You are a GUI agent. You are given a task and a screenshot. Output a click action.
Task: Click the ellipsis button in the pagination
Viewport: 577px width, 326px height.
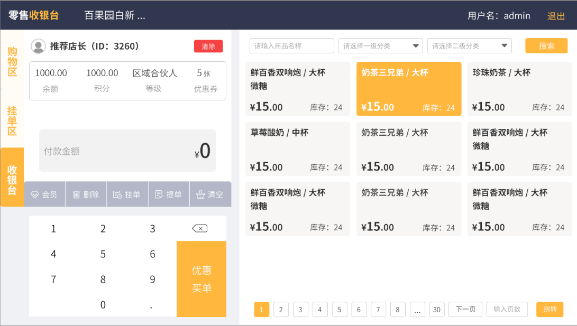pos(417,310)
